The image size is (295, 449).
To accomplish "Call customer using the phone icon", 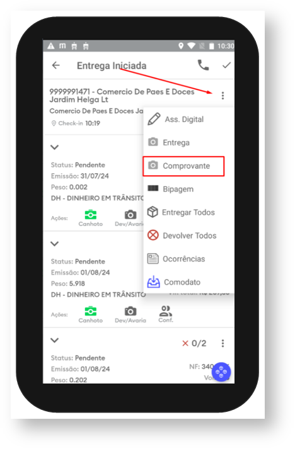I will point(203,65).
